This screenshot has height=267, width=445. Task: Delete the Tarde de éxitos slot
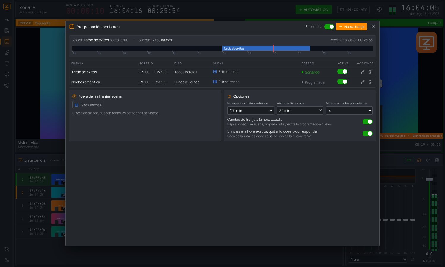[370, 72]
